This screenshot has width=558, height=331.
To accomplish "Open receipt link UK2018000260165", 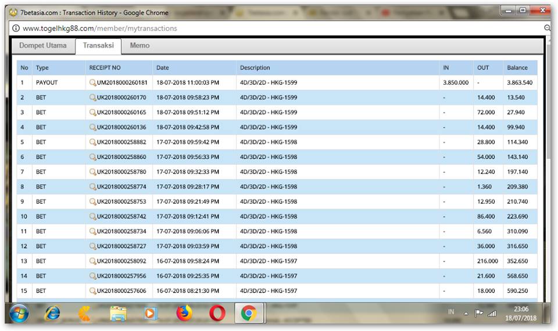I will pyautogui.click(x=121, y=112).
